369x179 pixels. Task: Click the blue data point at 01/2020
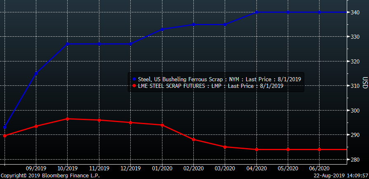(x=162, y=29)
